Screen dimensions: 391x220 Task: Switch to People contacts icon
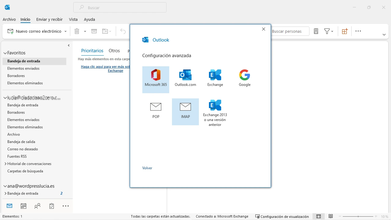(x=38, y=206)
